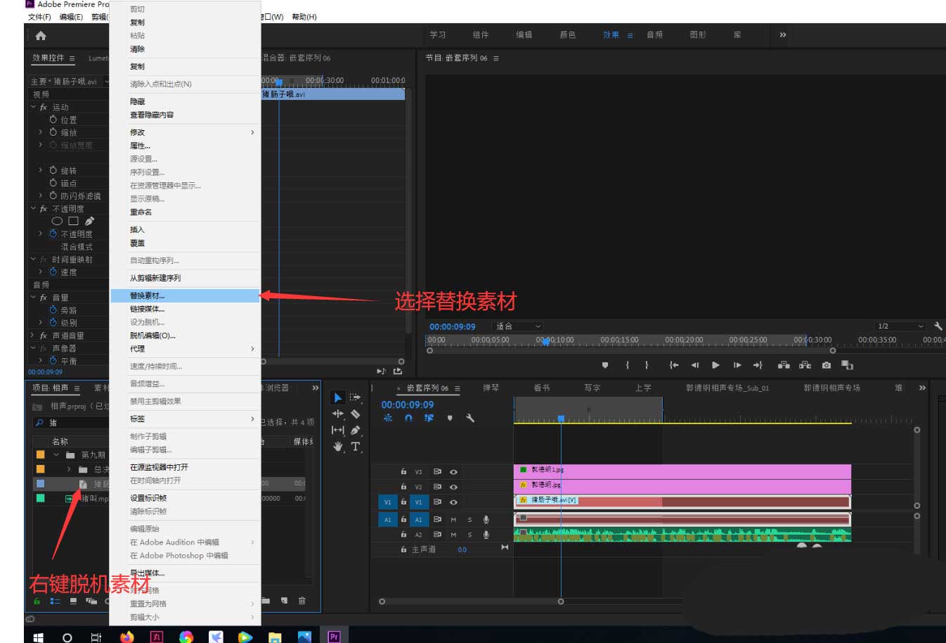This screenshot has width=946, height=643.
Task: Toggle the 位置 animation stopwatch
Action: [53, 120]
